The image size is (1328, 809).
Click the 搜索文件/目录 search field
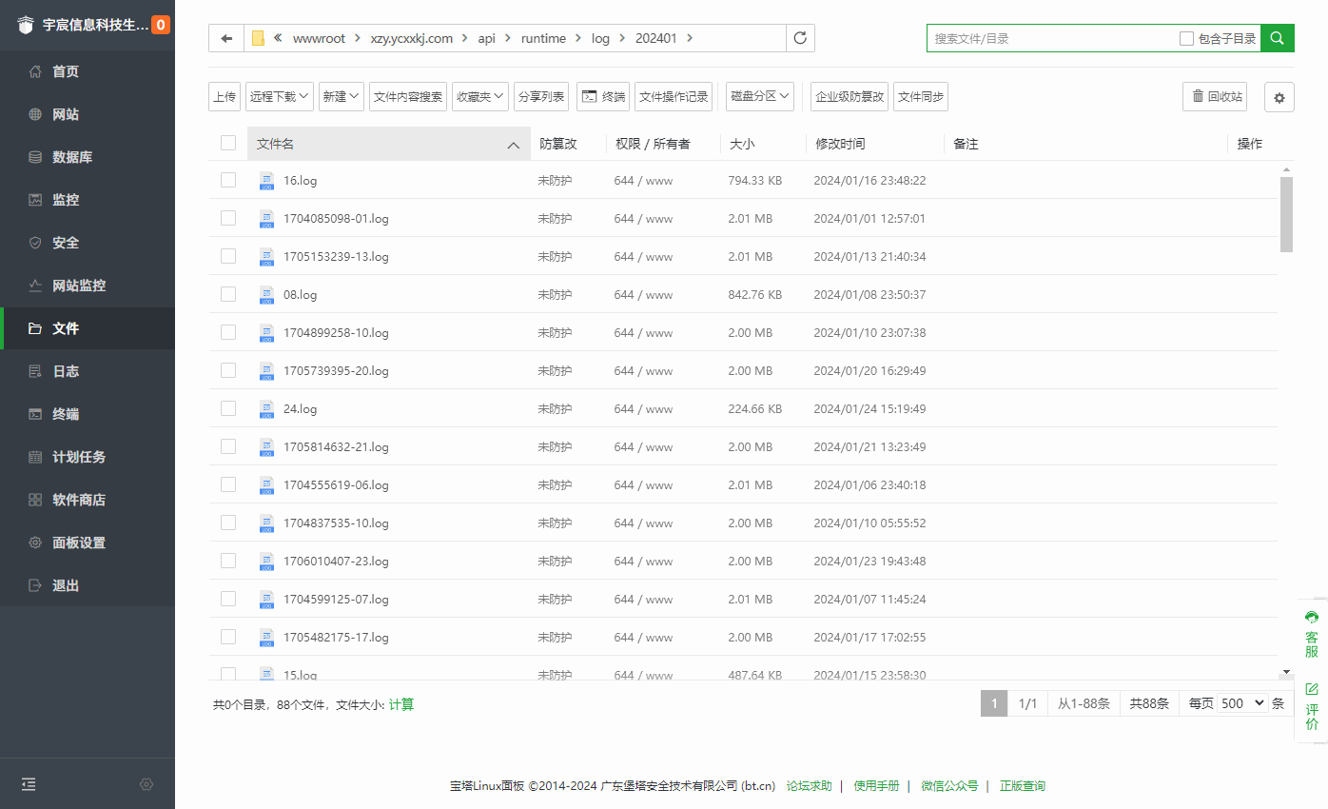1051,38
